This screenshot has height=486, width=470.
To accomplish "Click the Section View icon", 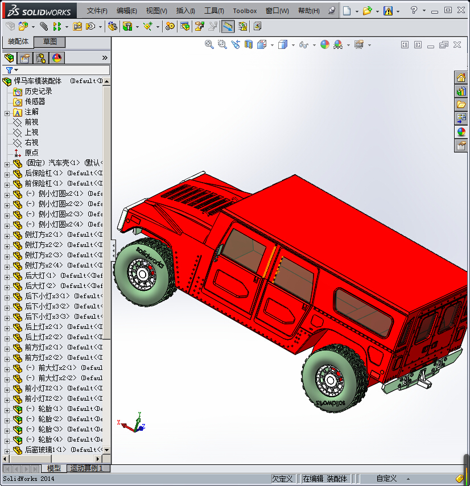I will click(249, 44).
